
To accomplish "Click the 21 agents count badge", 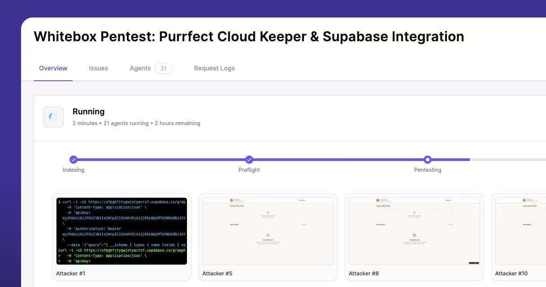I will click(164, 69).
